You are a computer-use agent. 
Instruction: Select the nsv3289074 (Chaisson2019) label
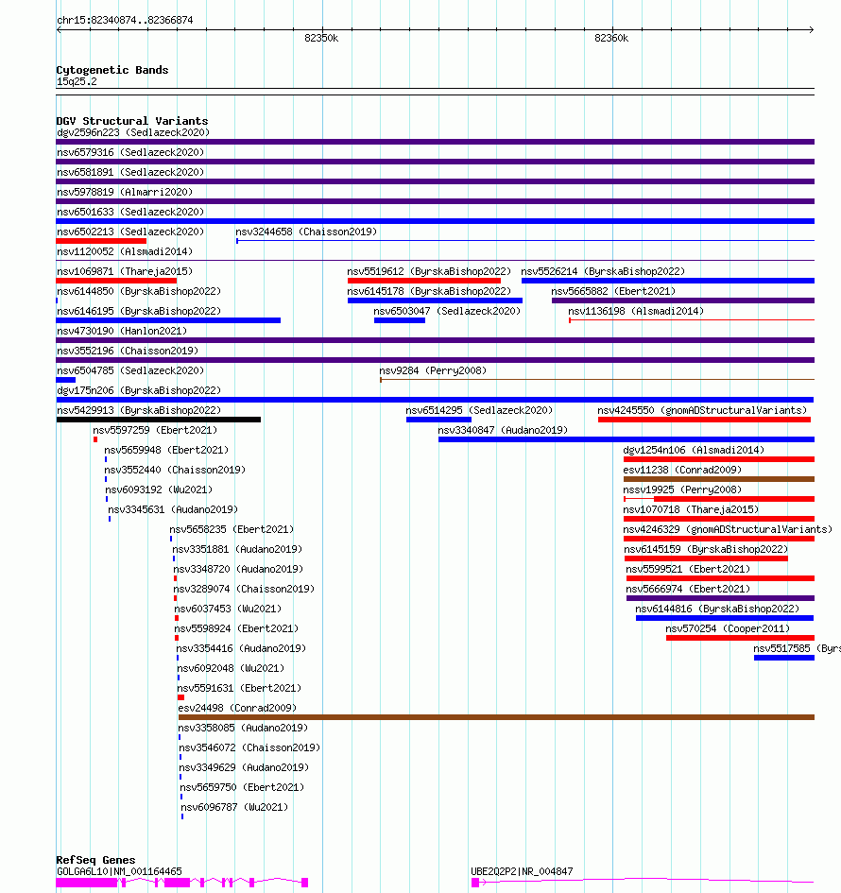pyautogui.click(x=245, y=590)
